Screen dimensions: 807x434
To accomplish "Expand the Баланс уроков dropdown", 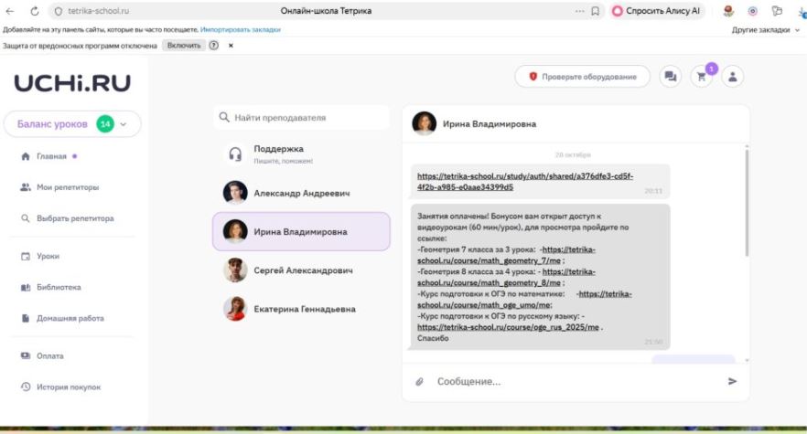I will (x=124, y=123).
